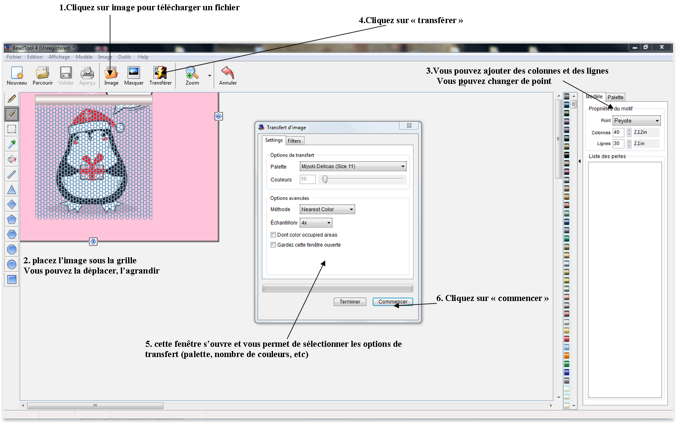Viewport: 687px width, 423px height.
Task: Open the Nouveau toolbar icon
Action: [x=16, y=75]
